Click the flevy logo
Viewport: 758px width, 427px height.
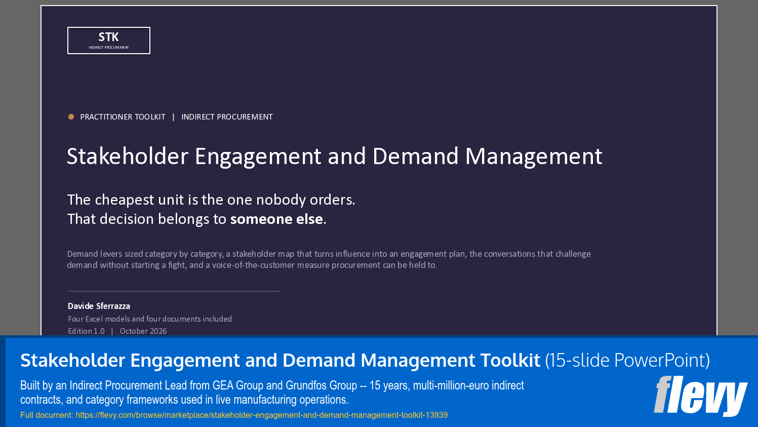(700, 396)
